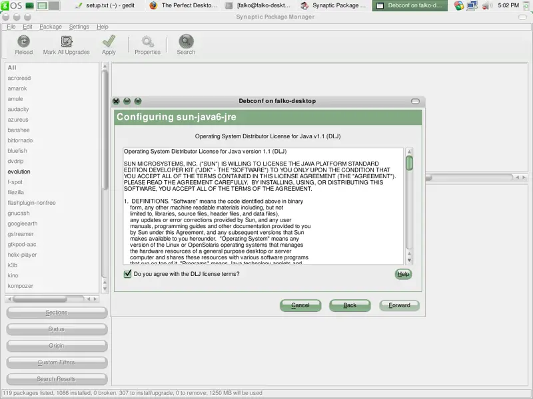This screenshot has height=399, width=533.
Task: Select 'All' in the category list
Action: [x=12, y=68]
